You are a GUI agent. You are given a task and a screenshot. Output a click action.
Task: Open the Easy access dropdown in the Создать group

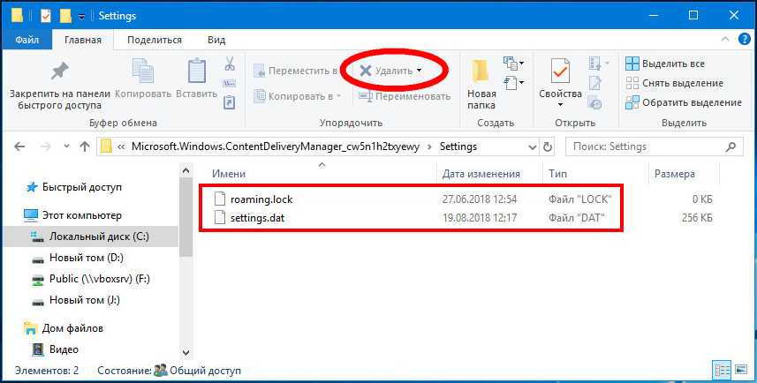[514, 83]
